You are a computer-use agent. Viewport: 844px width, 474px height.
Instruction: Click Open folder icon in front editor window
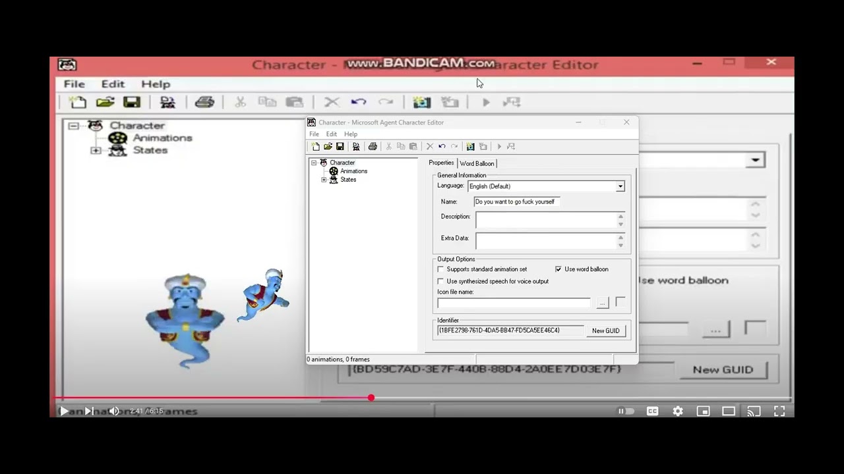(x=328, y=146)
